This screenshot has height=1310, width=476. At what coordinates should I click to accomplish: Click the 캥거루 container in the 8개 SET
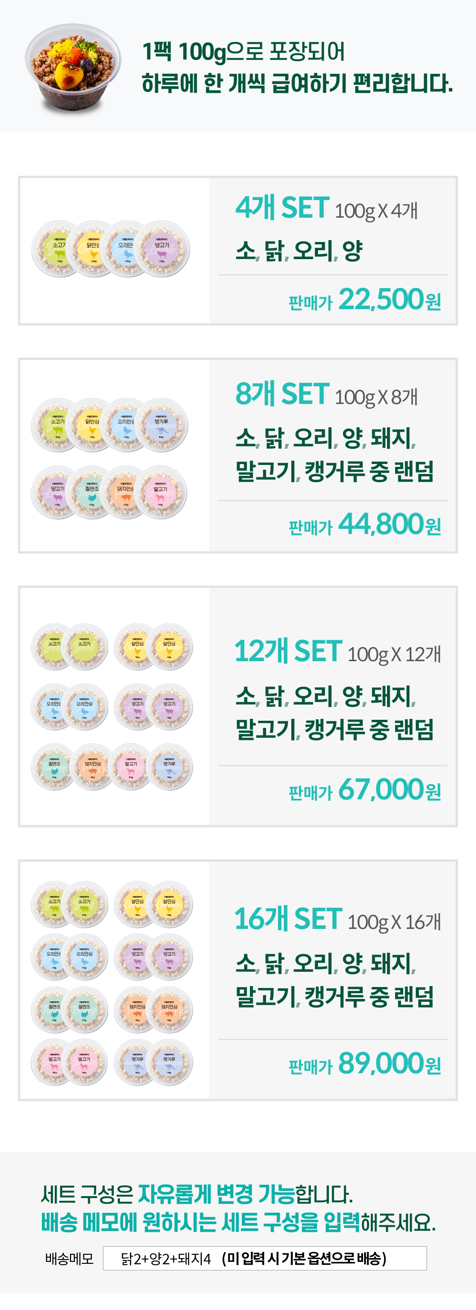click(162, 425)
